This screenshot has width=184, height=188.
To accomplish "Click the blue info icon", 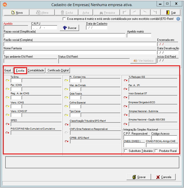I will (x=178, y=19).
